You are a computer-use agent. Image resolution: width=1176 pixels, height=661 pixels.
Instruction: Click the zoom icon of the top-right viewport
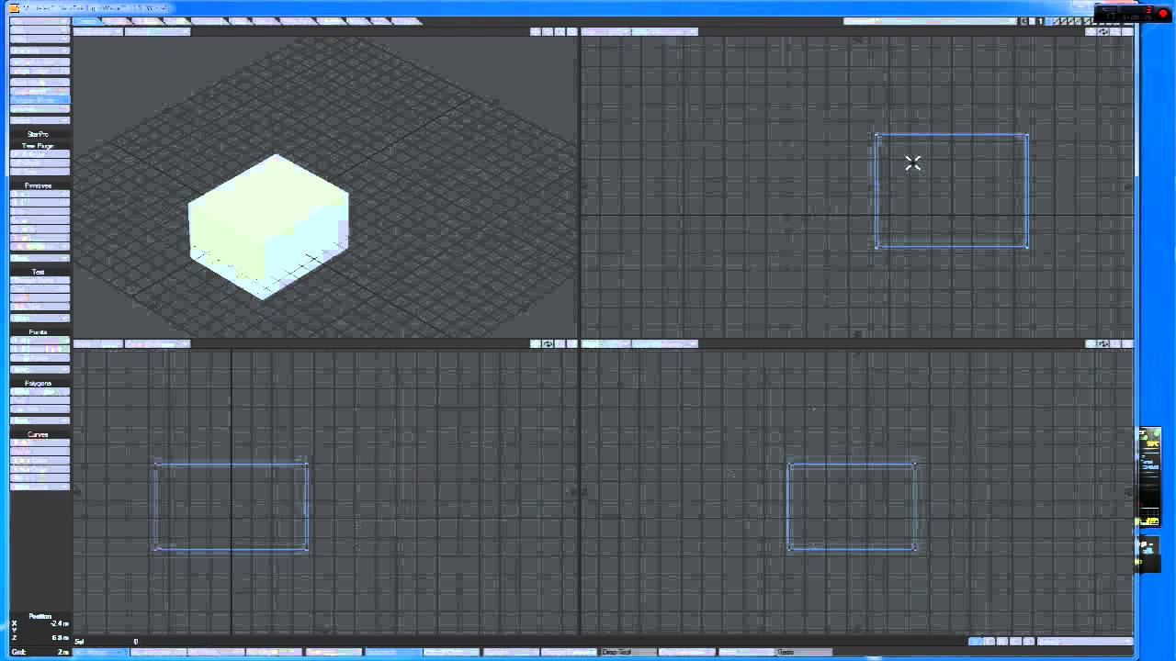click(1115, 31)
